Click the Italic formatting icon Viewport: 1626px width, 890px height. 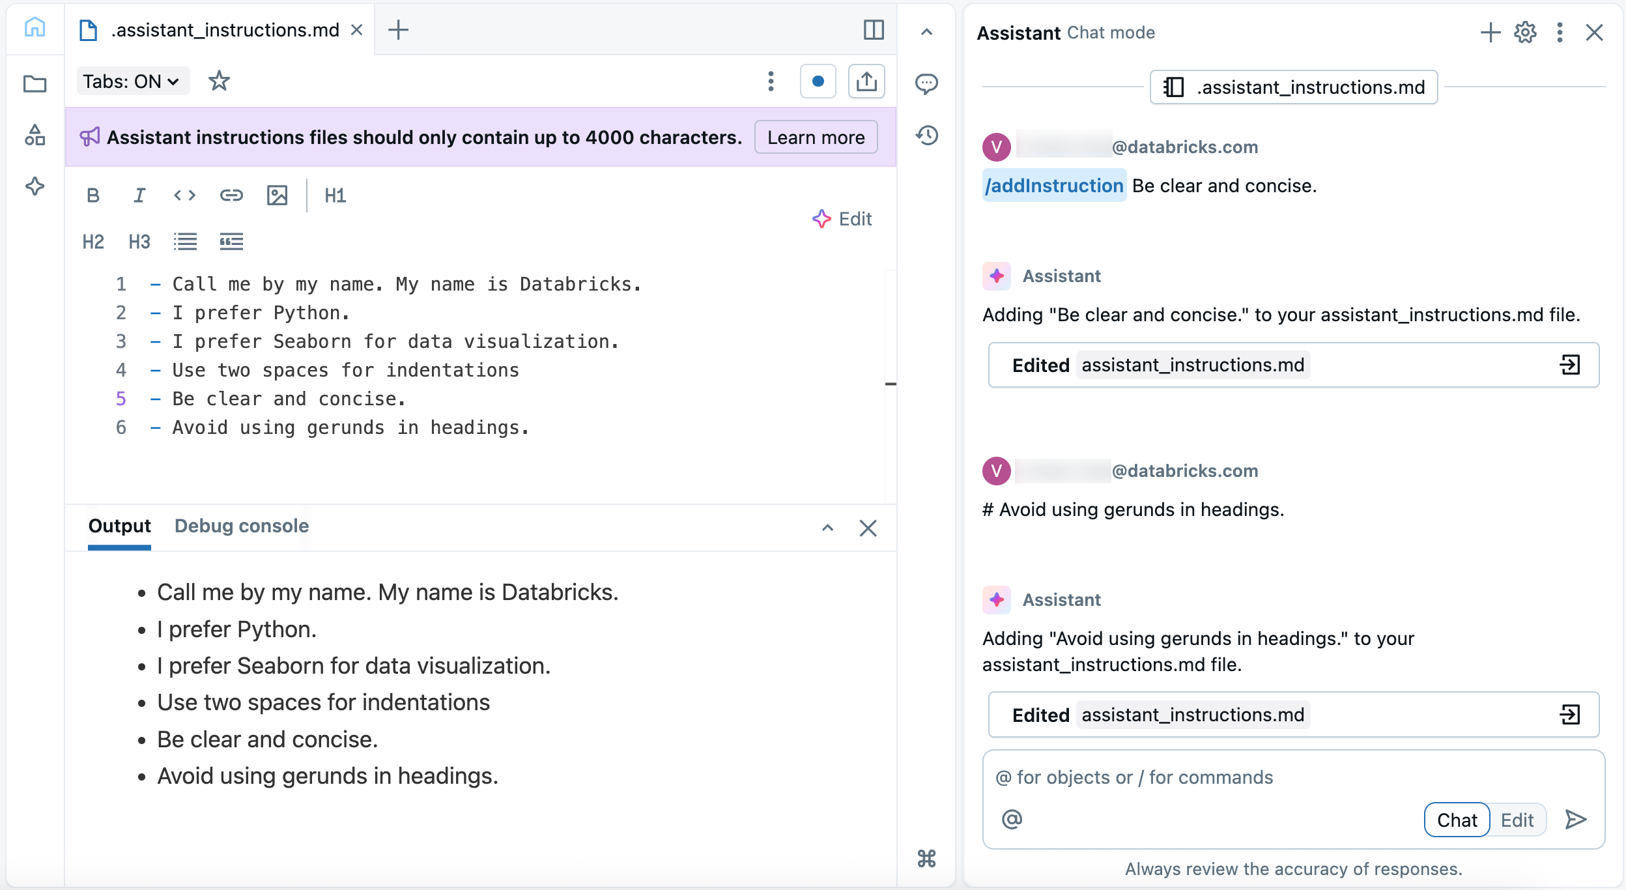point(139,195)
